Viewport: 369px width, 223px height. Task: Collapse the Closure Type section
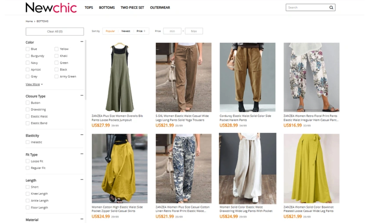tap(82, 96)
